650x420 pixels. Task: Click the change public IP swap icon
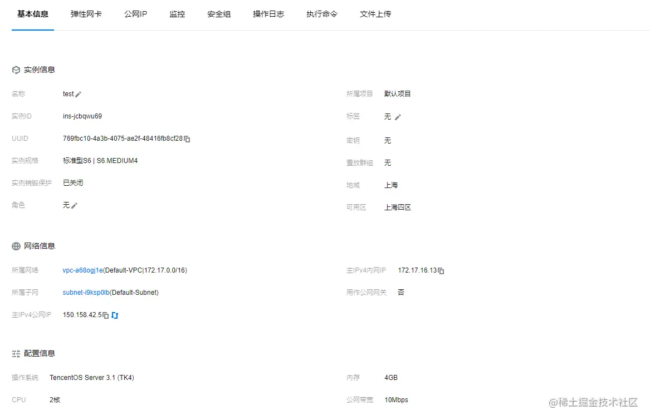115,315
